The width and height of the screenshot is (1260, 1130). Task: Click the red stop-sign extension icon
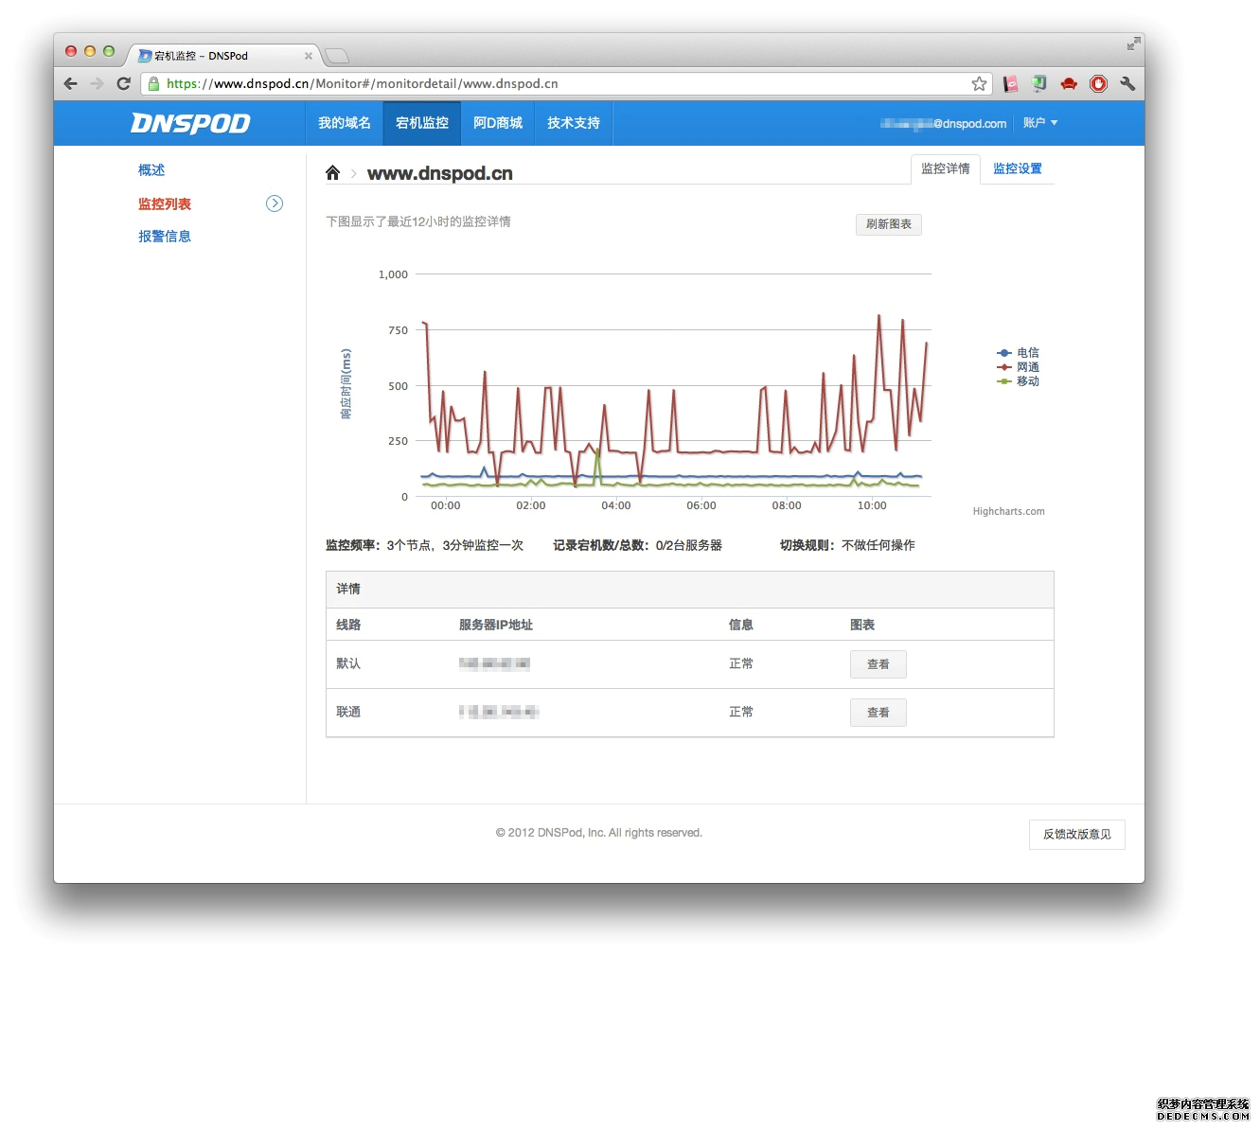(1098, 84)
